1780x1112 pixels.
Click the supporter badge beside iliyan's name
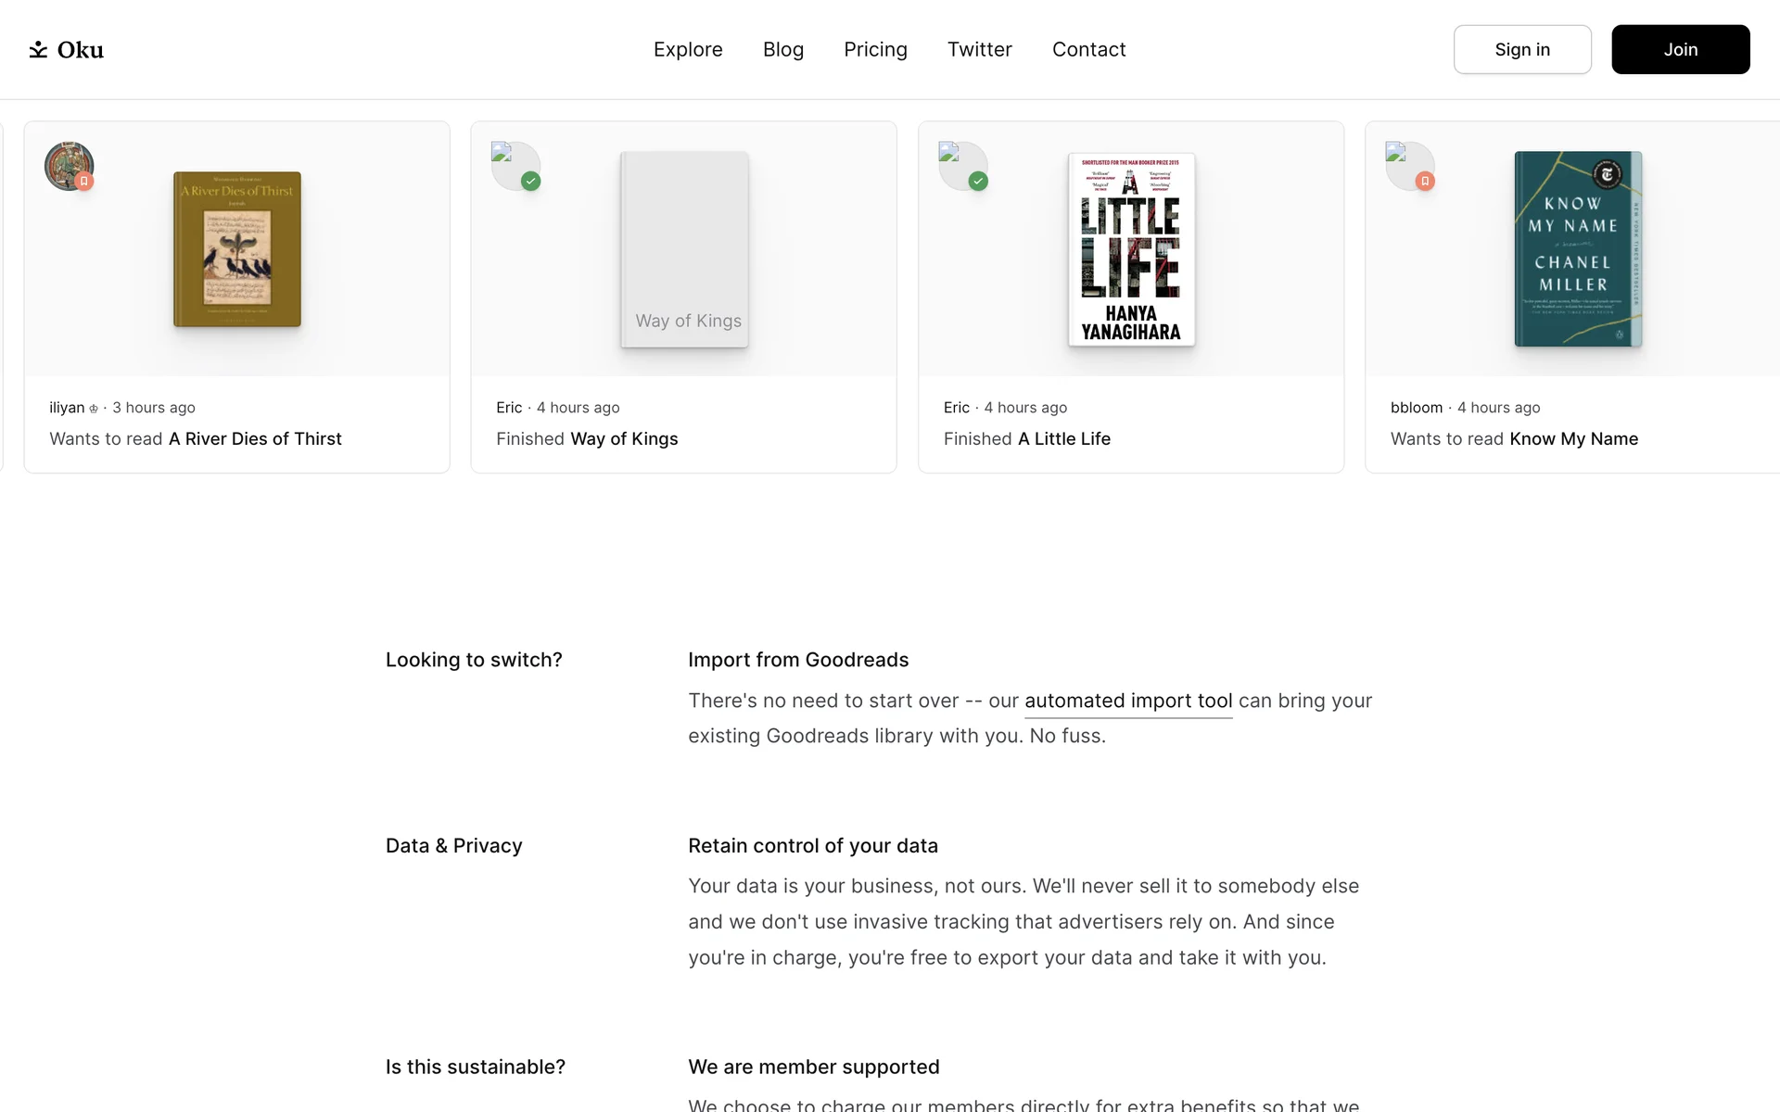[x=94, y=409]
